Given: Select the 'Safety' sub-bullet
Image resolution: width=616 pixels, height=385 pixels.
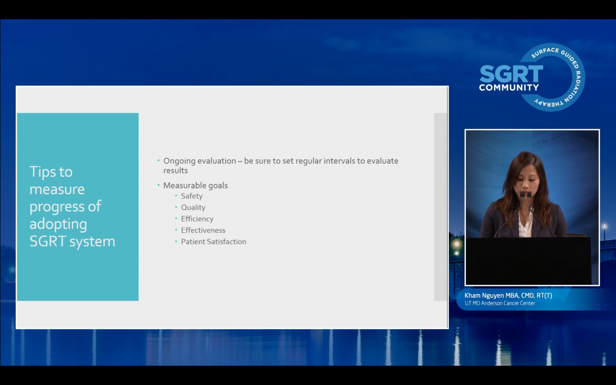Looking at the screenshot, I should coord(192,196).
